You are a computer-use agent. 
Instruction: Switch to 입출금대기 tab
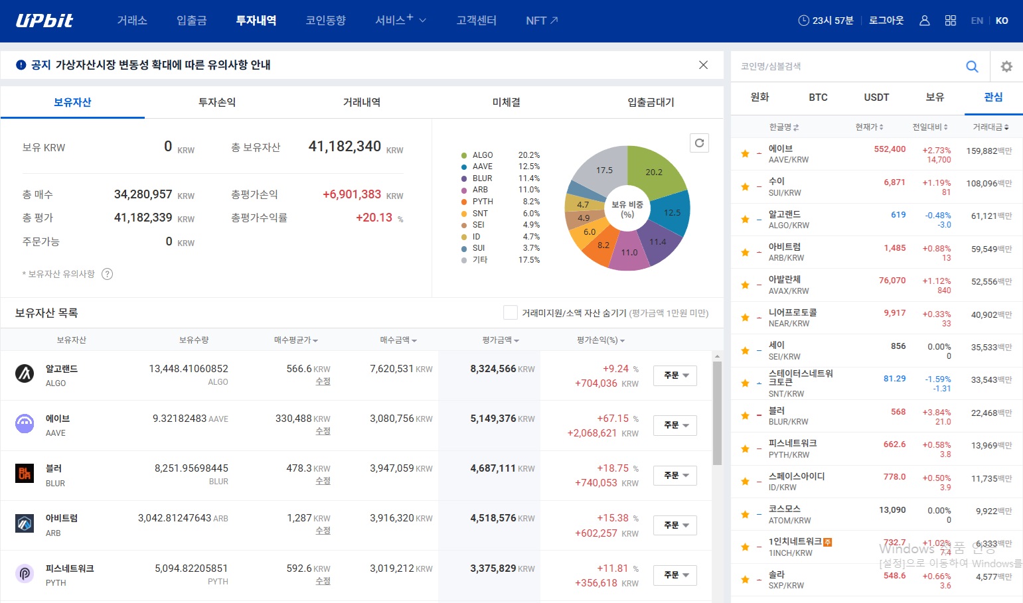pos(651,102)
